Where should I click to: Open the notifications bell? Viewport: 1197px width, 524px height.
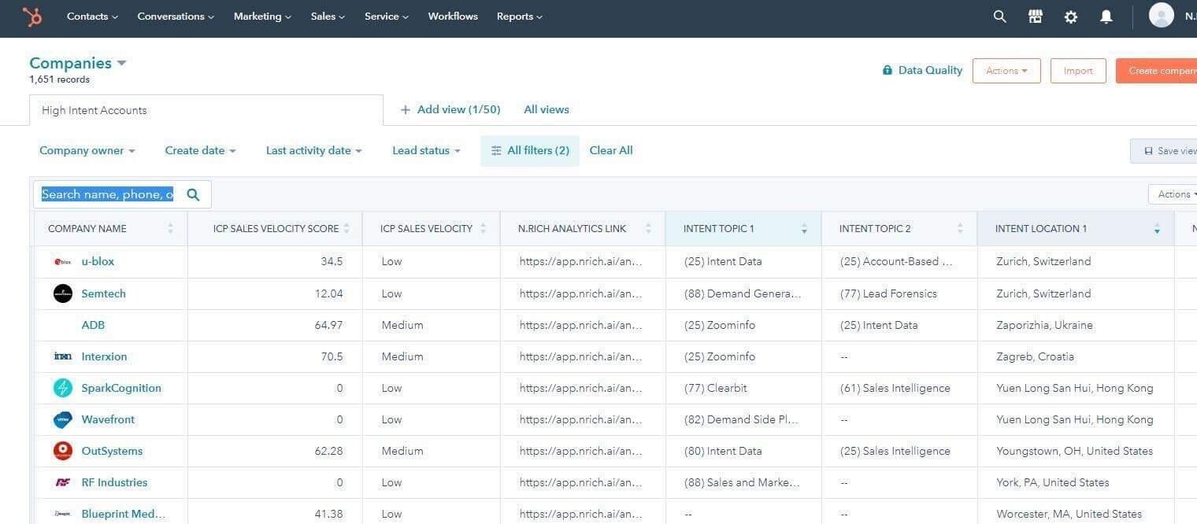click(x=1106, y=17)
